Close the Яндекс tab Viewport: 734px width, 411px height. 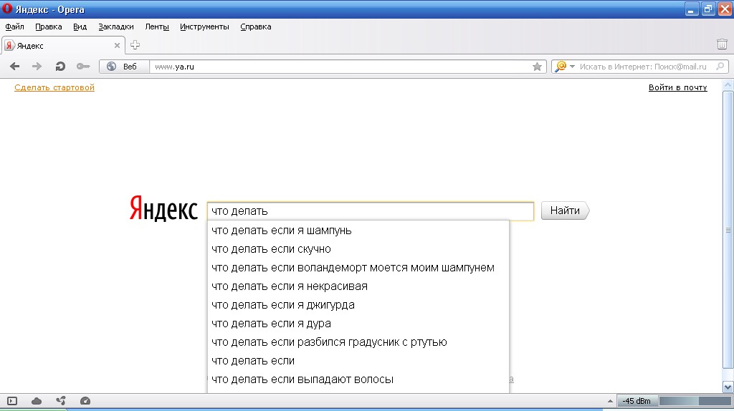[x=117, y=45]
